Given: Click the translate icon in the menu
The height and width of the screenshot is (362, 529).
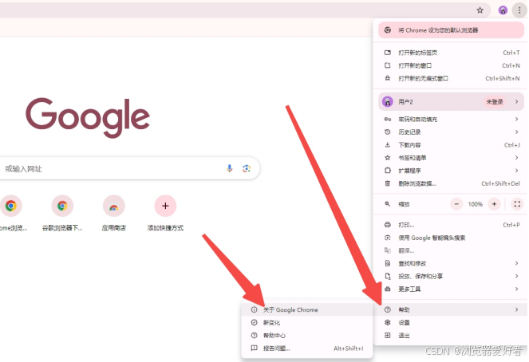Looking at the screenshot, I should (387, 250).
